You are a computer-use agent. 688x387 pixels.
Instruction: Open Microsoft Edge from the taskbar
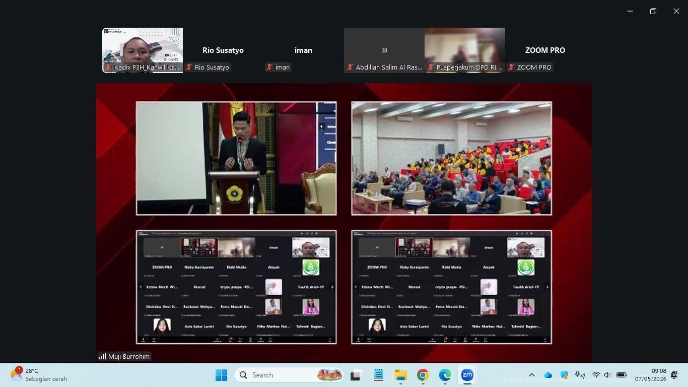[445, 375]
